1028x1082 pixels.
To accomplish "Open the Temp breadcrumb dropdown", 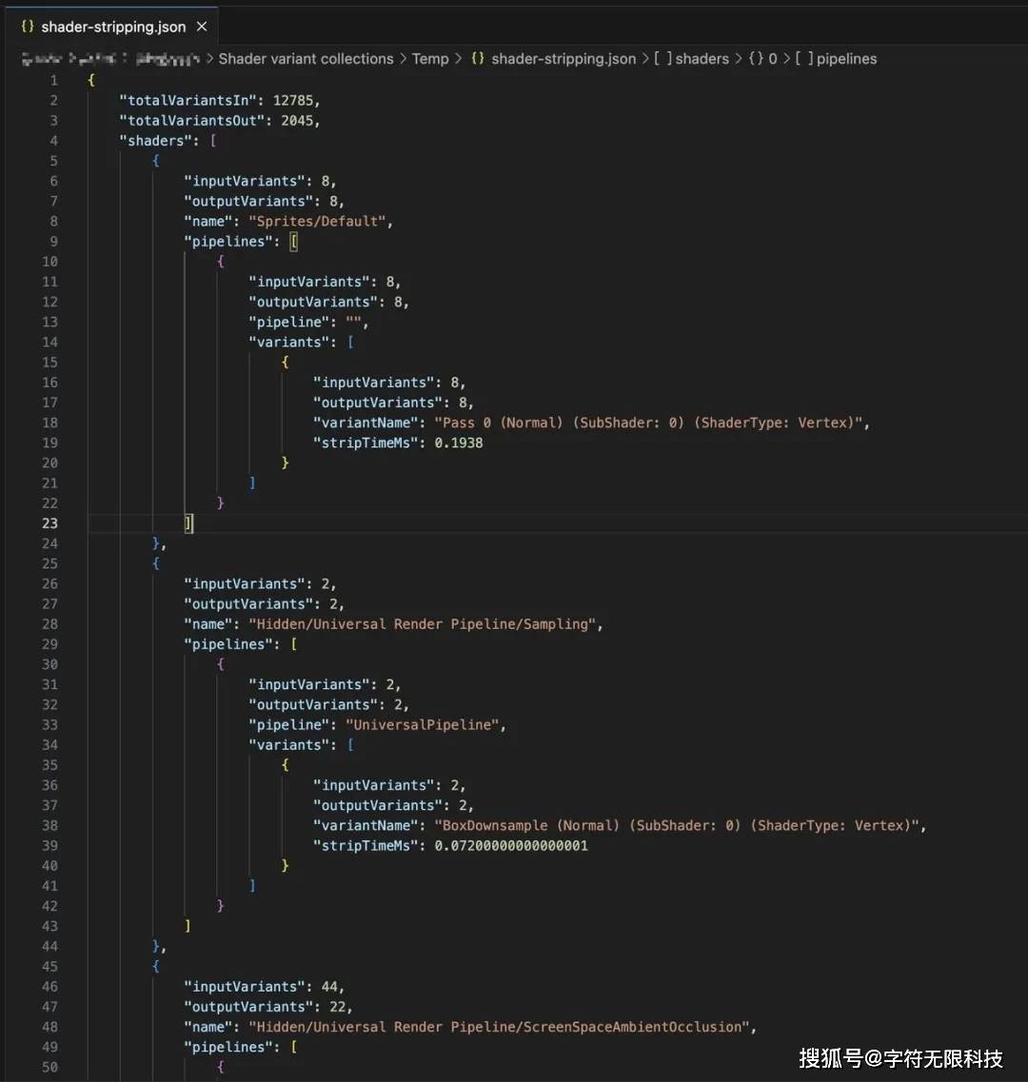I will point(430,58).
